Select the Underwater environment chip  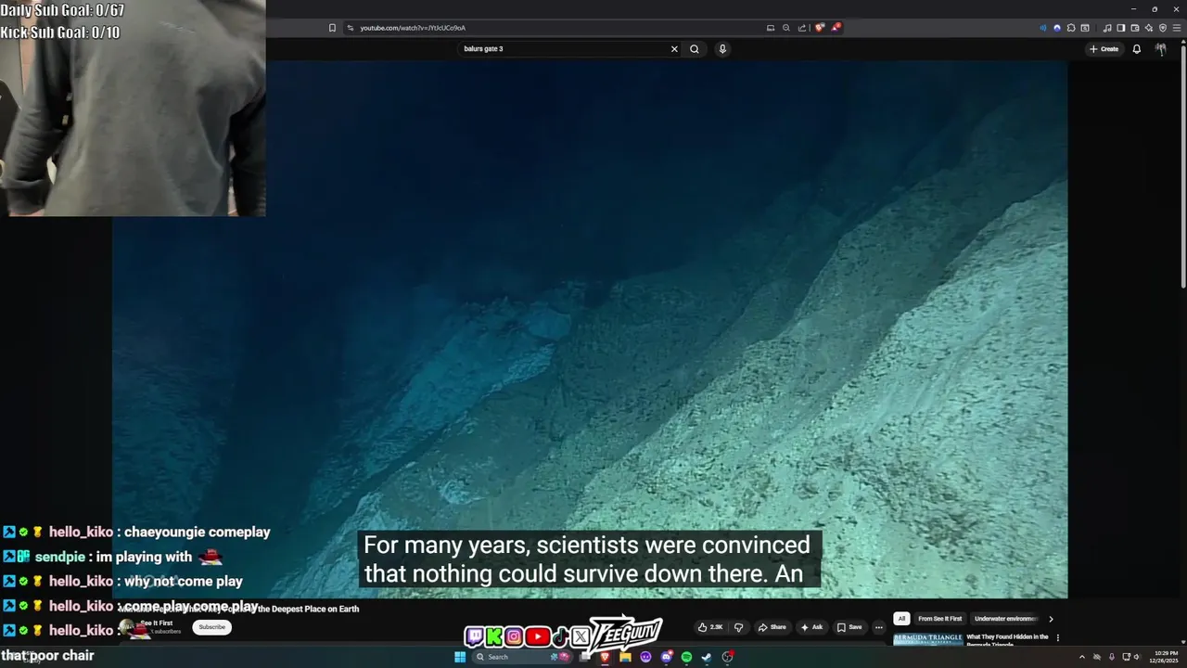pos(1006,619)
